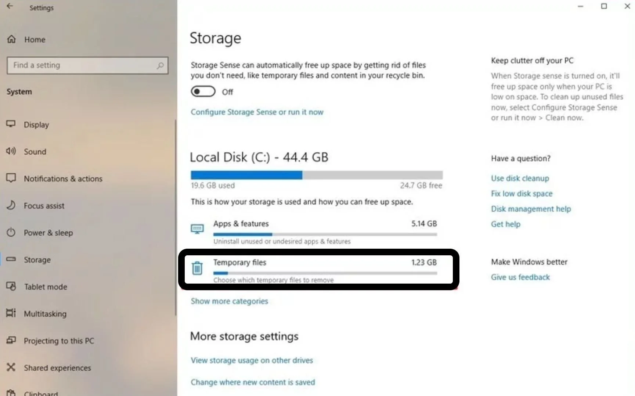Image resolution: width=635 pixels, height=396 pixels.
Task: Click the Multitasking icon
Action: [x=11, y=313]
